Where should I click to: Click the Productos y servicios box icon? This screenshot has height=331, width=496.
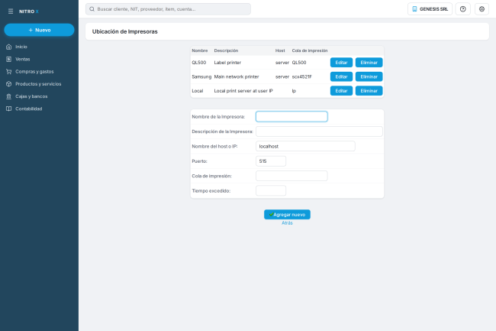[9, 84]
